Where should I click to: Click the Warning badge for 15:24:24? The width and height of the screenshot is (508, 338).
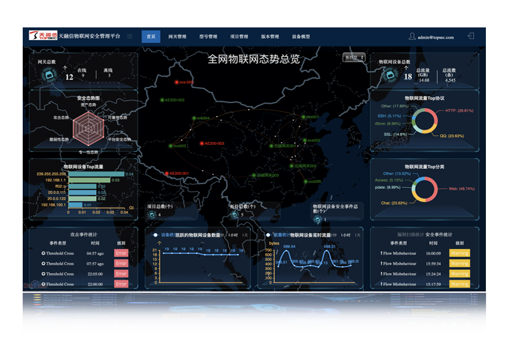(460, 274)
